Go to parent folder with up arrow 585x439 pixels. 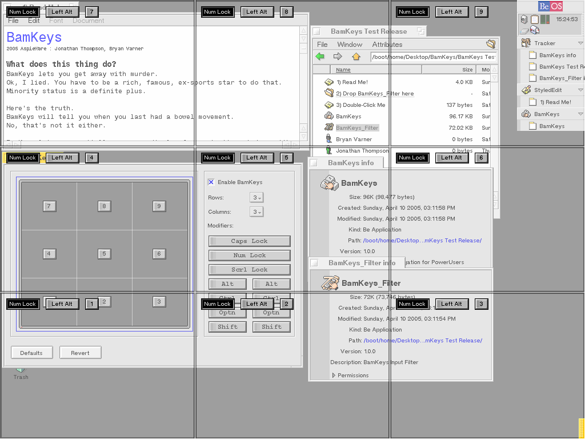[356, 57]
